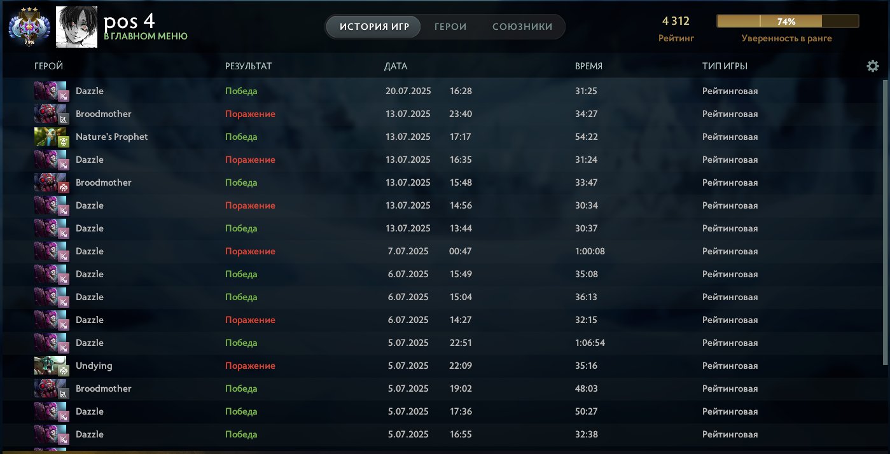The image size is (890, 454).
Task: Click the duration 1:06:54
Action: coord(590,343)
